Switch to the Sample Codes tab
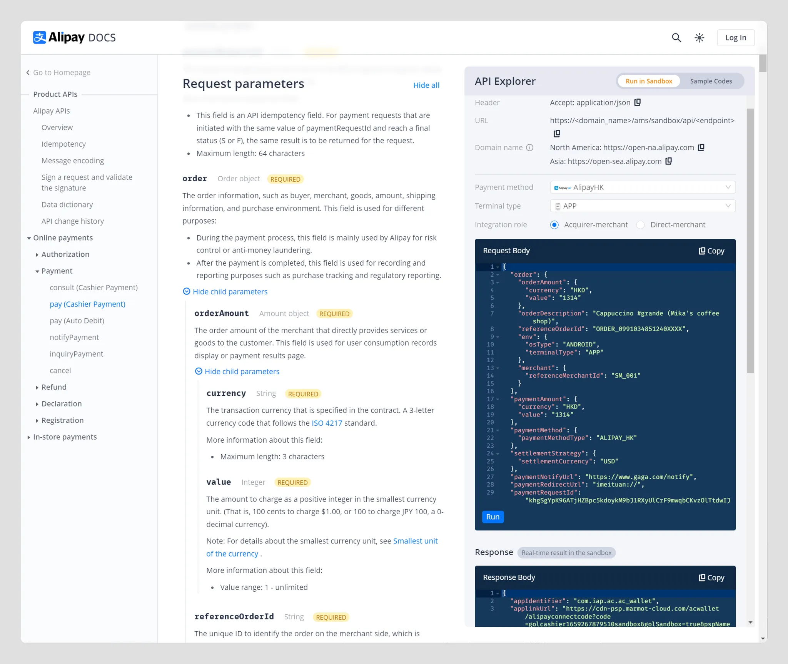Screen dimensions: 788x664 point(711,81)
